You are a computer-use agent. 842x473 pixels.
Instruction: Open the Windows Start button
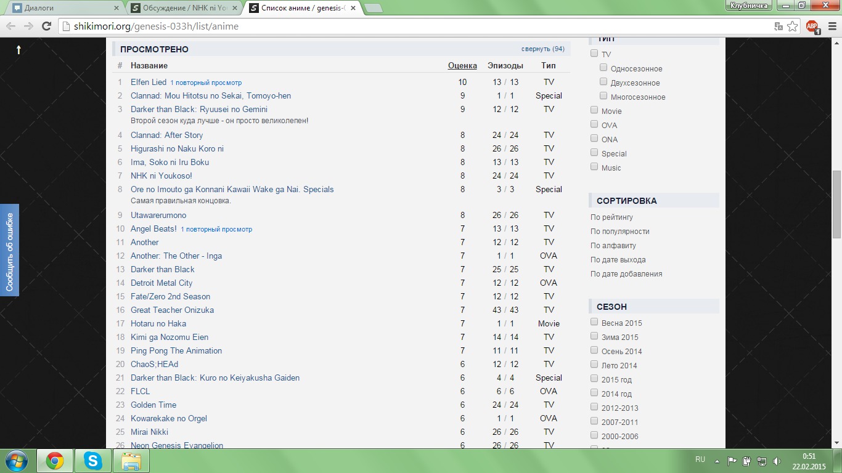(15, 461)
